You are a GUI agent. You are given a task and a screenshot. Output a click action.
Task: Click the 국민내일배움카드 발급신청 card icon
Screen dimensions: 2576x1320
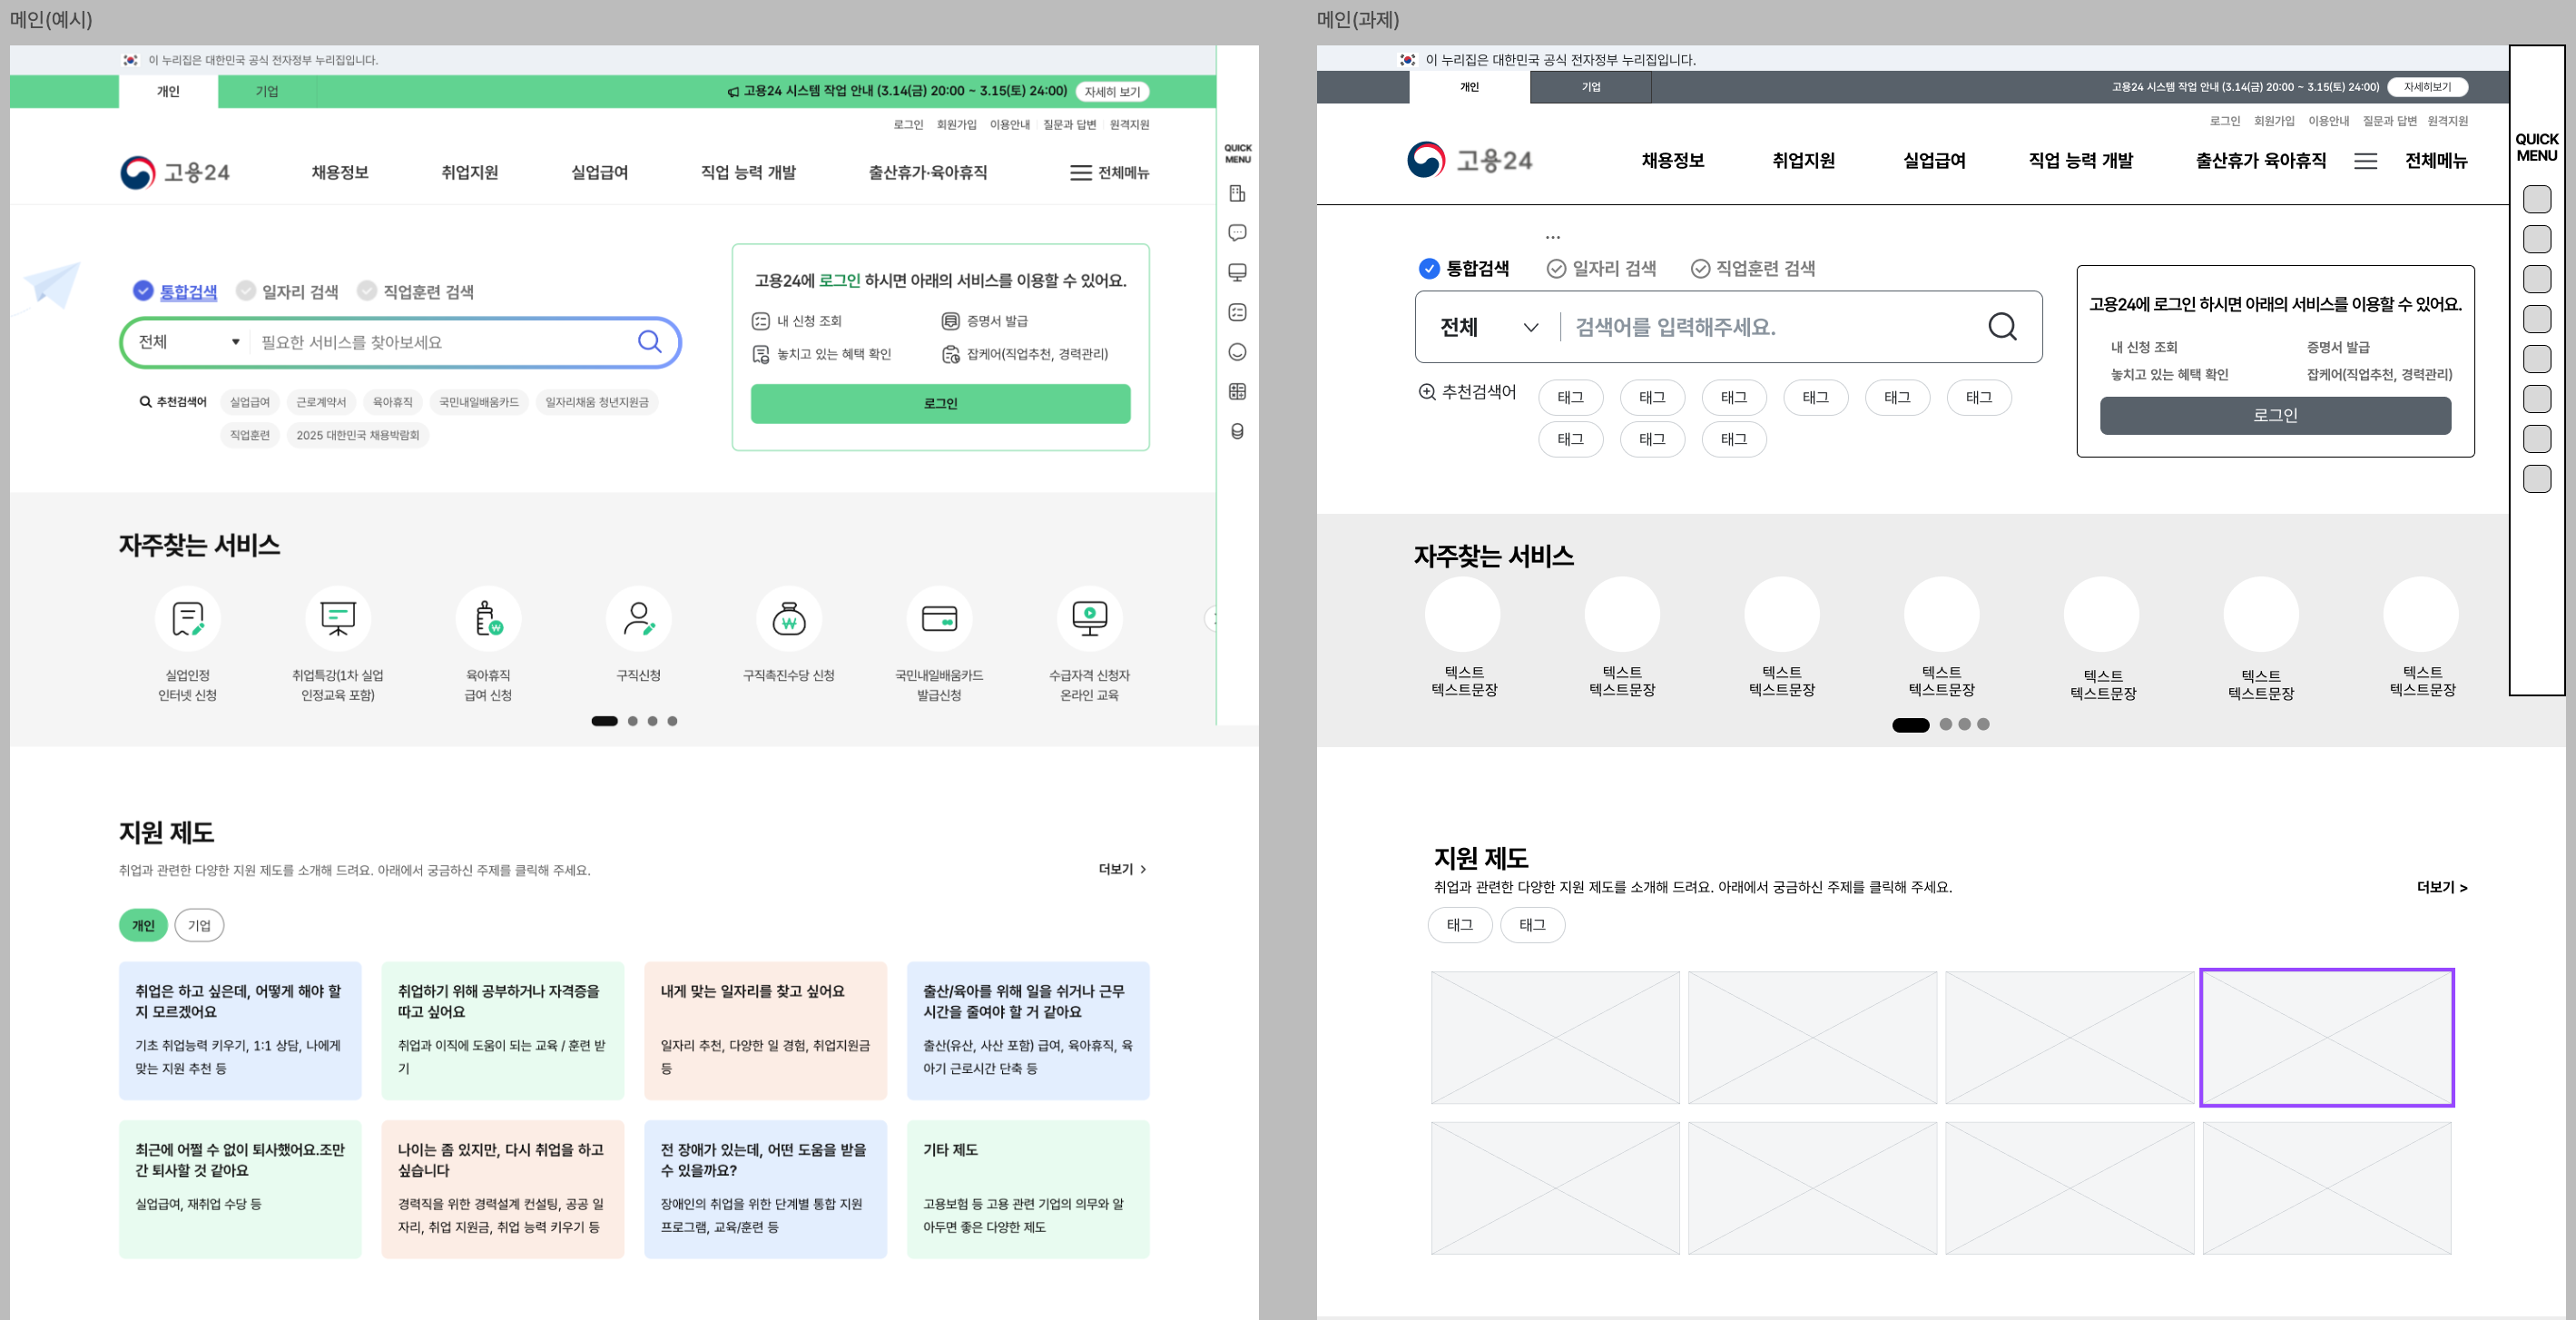point(939,619)
